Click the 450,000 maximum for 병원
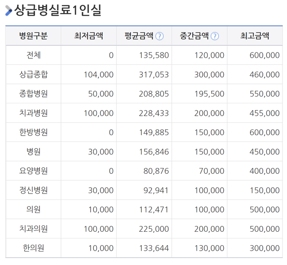 [265, 152]
